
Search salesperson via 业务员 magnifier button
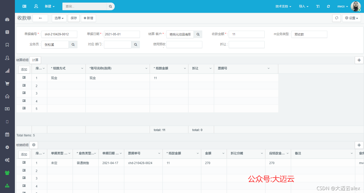tap(73, 45)
